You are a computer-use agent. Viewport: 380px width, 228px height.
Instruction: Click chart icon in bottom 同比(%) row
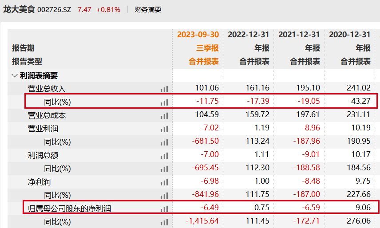point(164,222)
